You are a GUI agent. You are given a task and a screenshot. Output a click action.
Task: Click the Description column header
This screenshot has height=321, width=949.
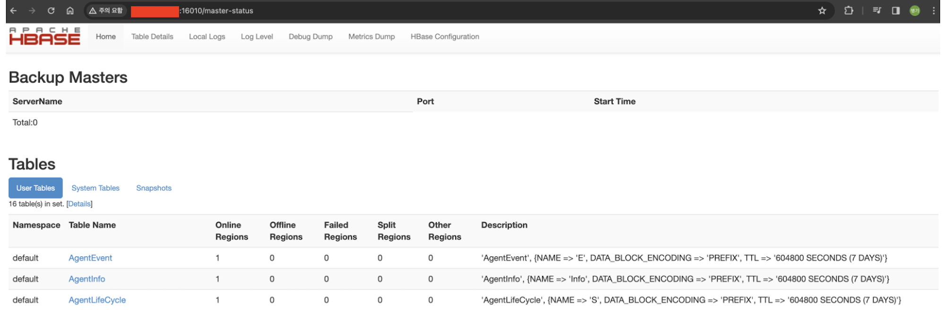pos(504,225)
